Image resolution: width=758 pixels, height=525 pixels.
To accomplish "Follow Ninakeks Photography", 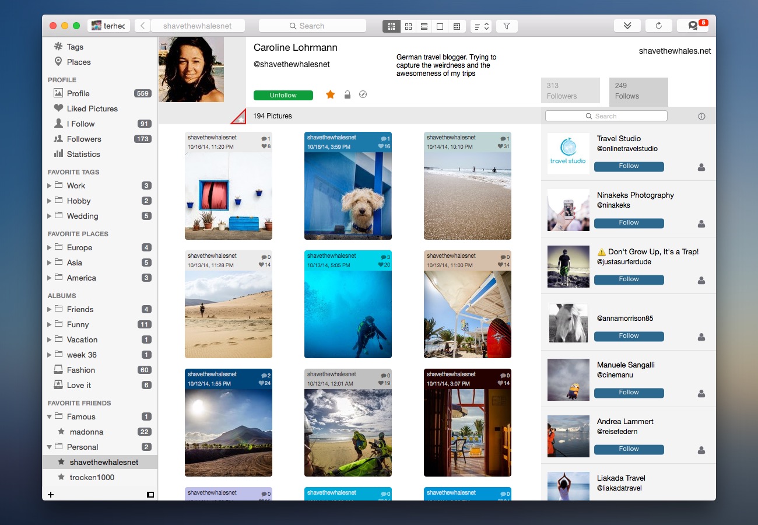I will coord(629,223).
